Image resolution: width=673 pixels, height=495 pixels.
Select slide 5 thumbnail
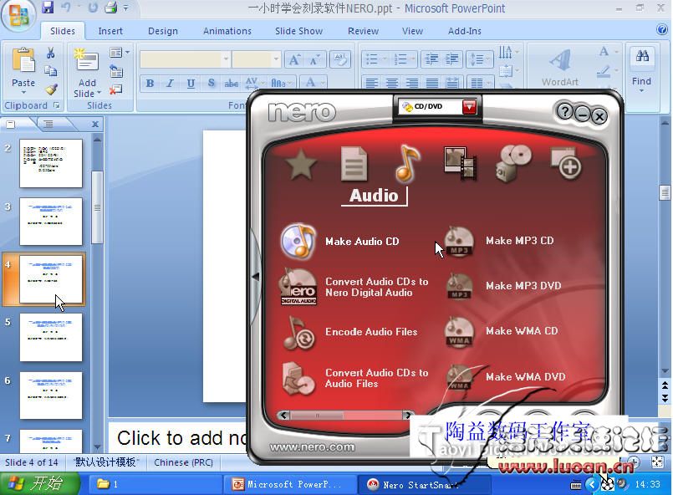tap(51, 338)
